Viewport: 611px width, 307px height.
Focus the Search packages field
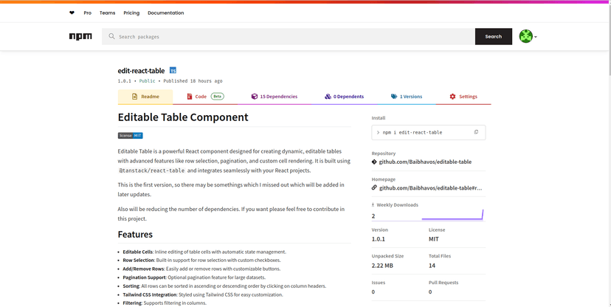289,37
